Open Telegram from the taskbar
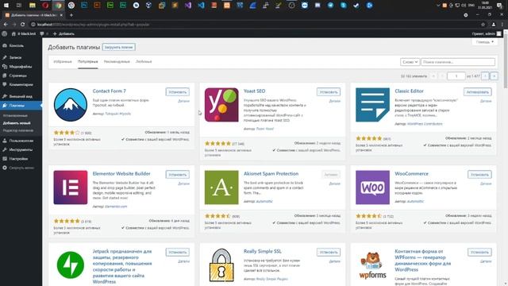 330,6
